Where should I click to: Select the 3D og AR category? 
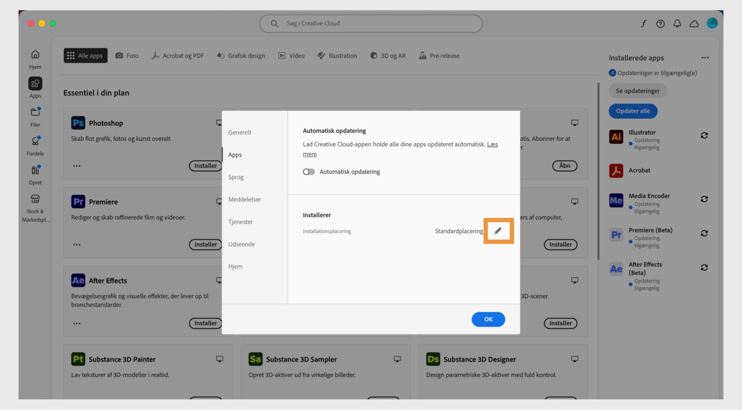click(388, 56)
